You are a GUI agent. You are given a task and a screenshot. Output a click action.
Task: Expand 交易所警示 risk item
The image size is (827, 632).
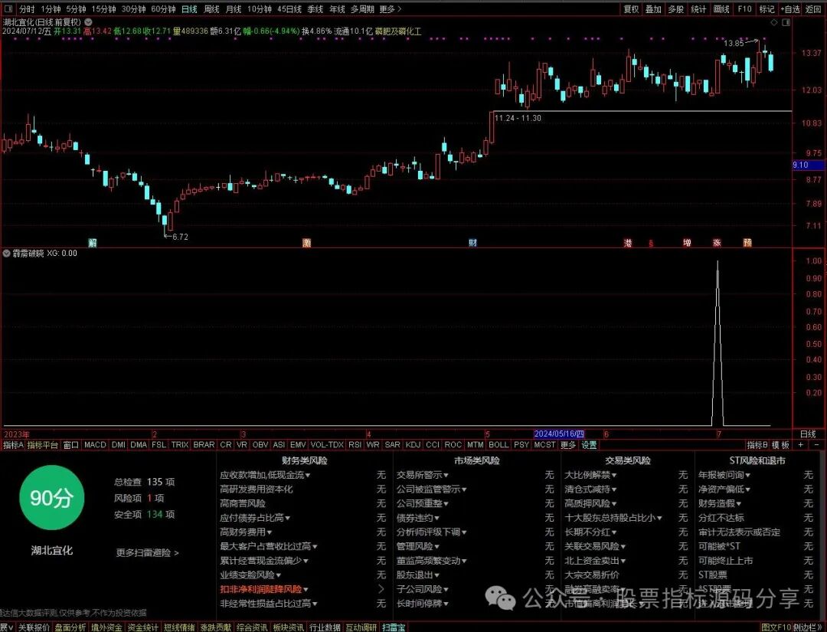(423, 475)
